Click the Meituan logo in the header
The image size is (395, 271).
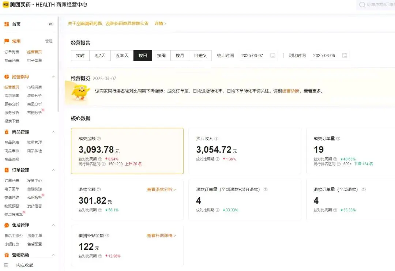tap(5, 4)
